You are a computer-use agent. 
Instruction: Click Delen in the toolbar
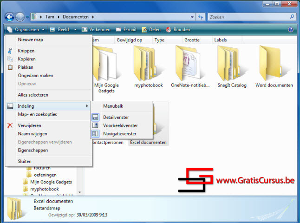(151, 29)
